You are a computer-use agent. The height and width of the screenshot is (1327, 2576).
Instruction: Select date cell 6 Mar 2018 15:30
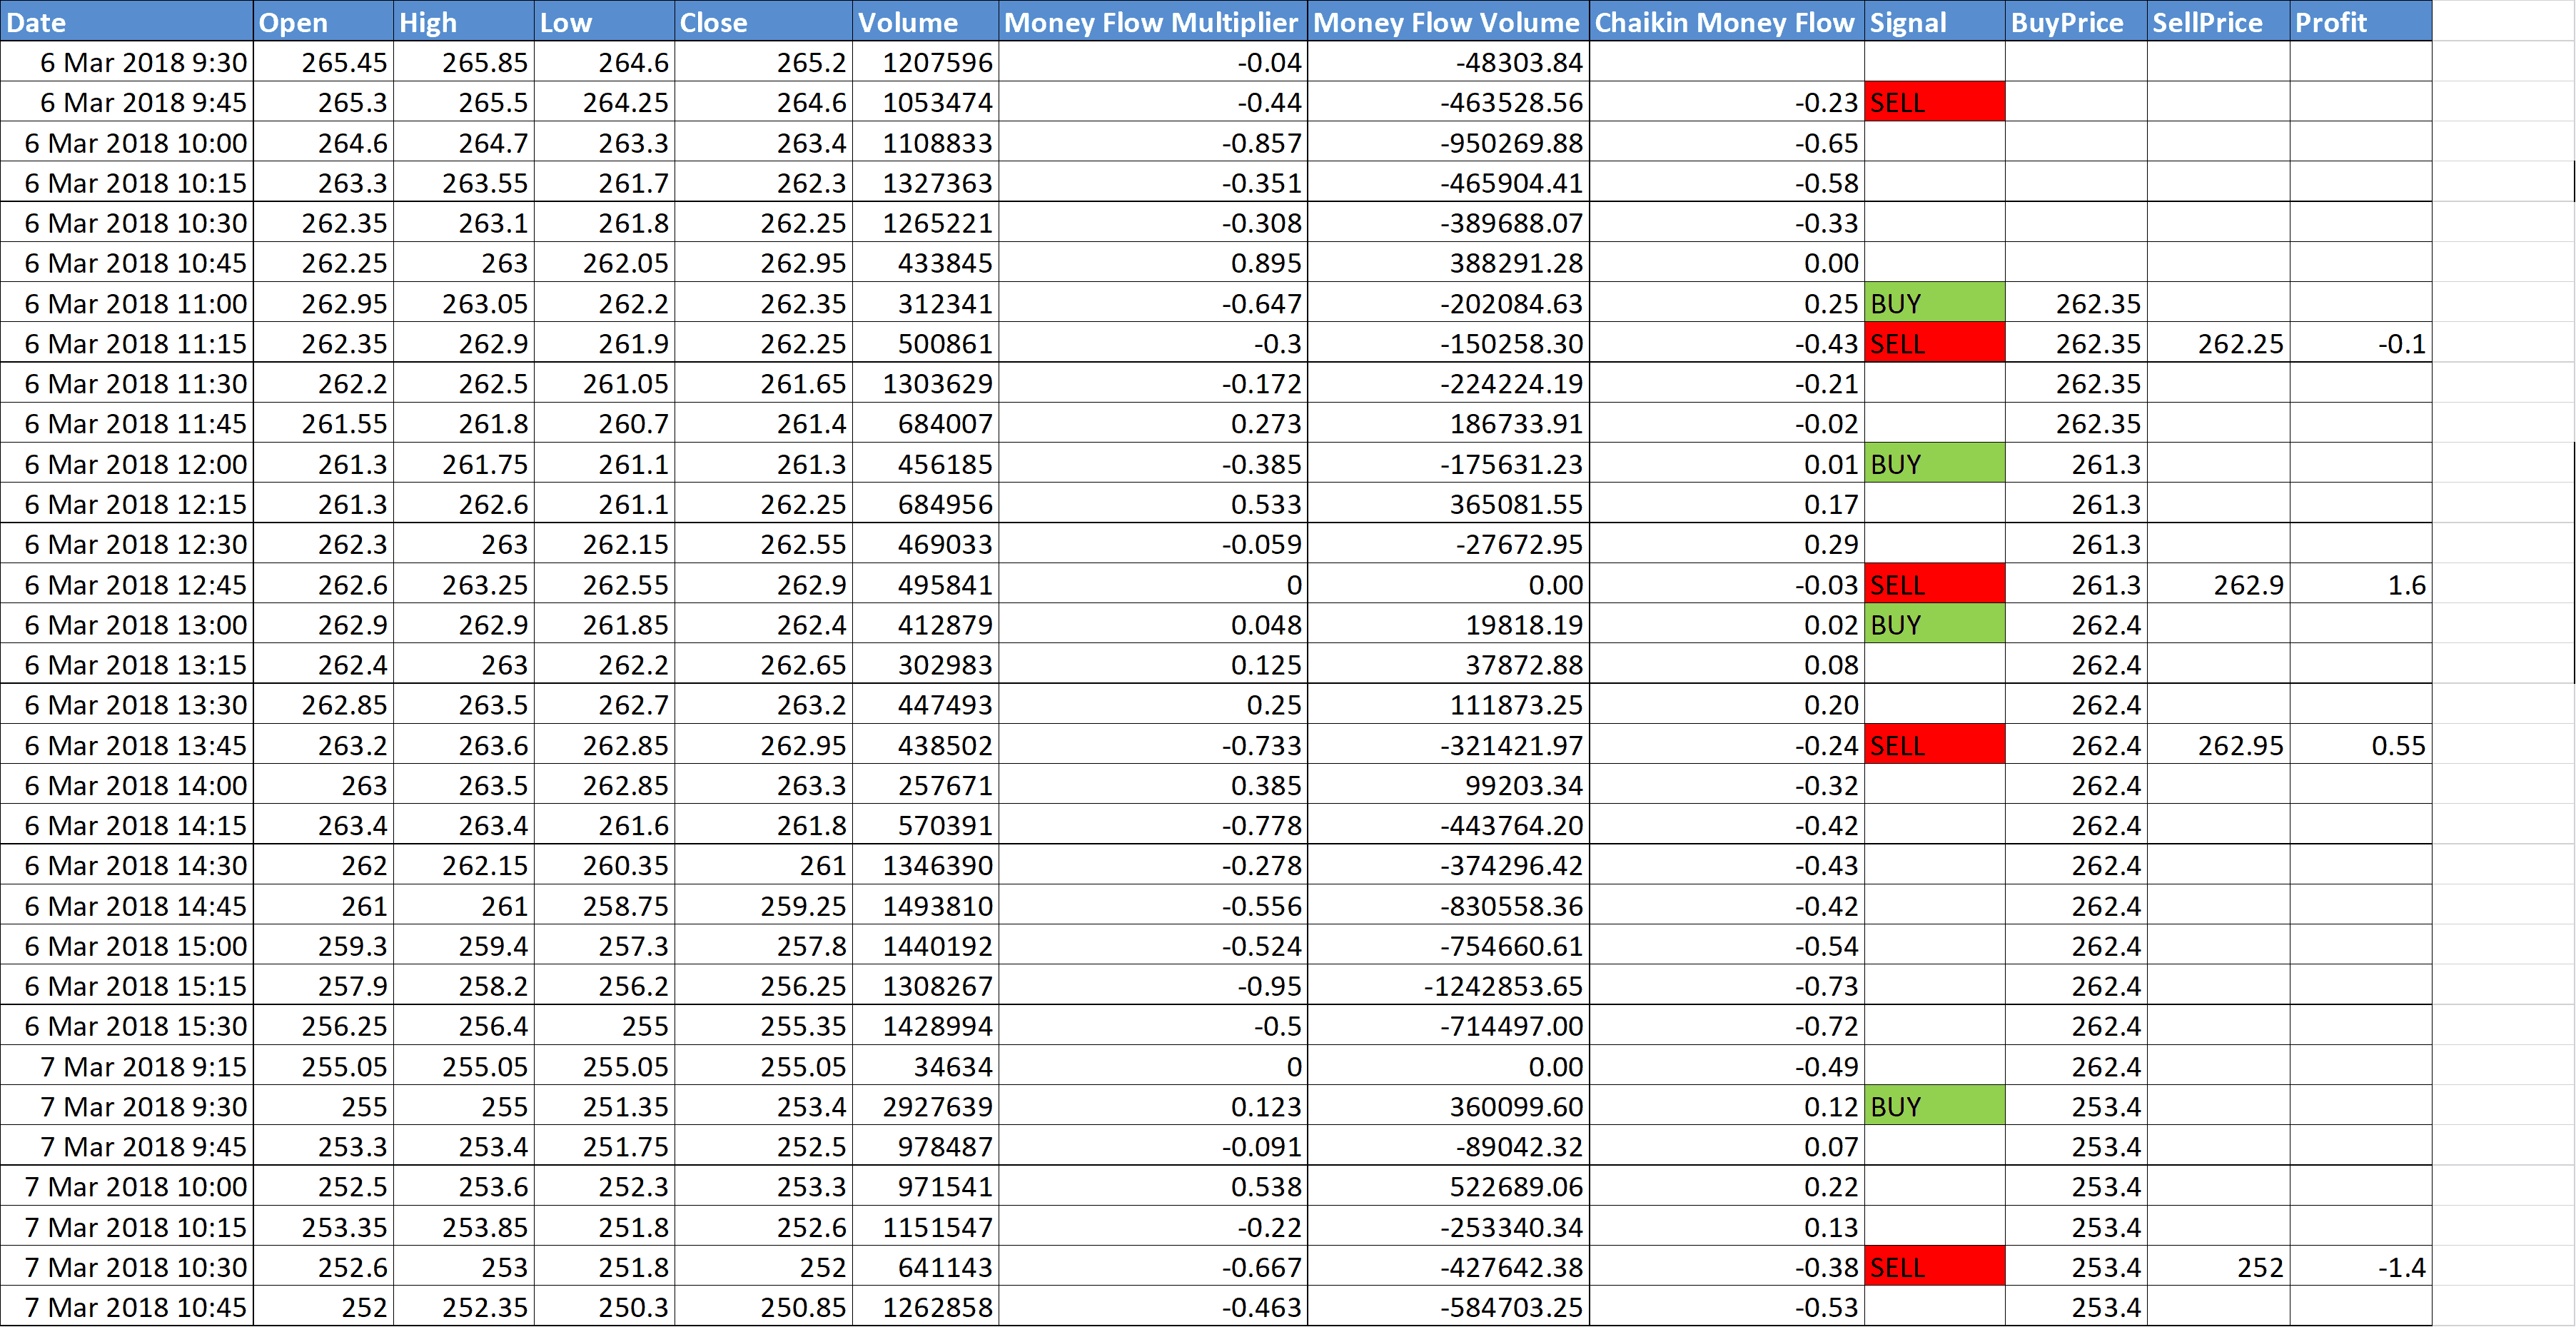pyautogui.click(x=127, y=1026)
